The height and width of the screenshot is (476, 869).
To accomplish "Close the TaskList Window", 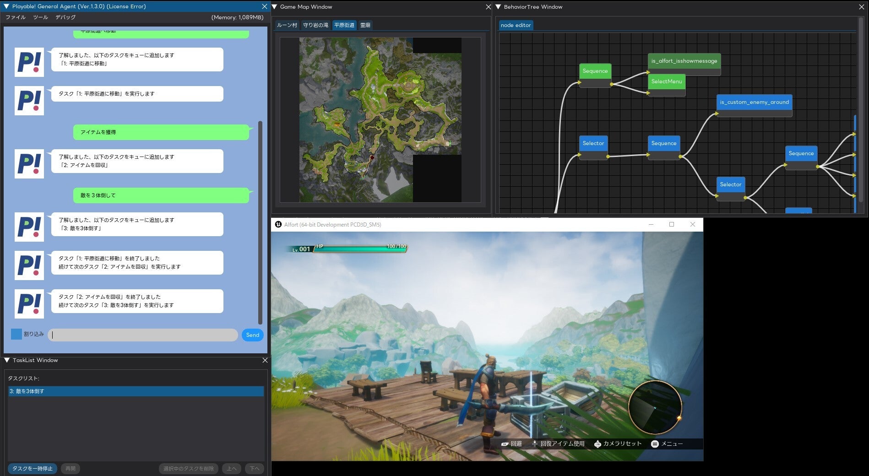I will (265, 360).
